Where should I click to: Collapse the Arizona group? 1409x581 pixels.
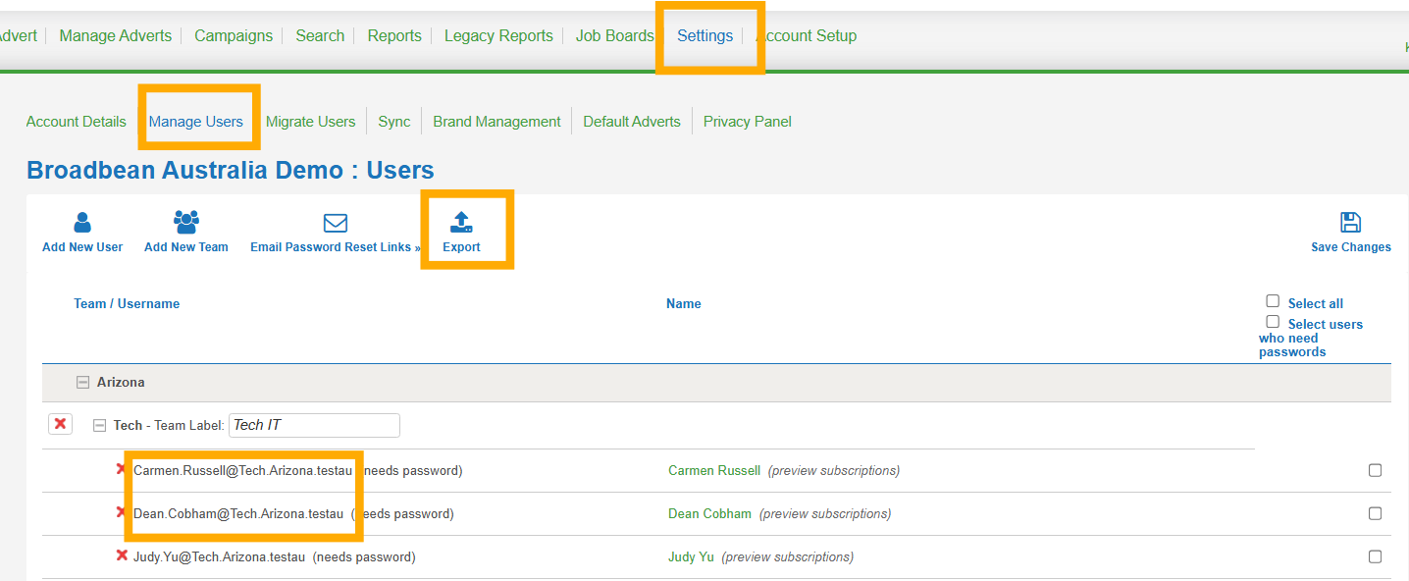(x=82, y=382)
